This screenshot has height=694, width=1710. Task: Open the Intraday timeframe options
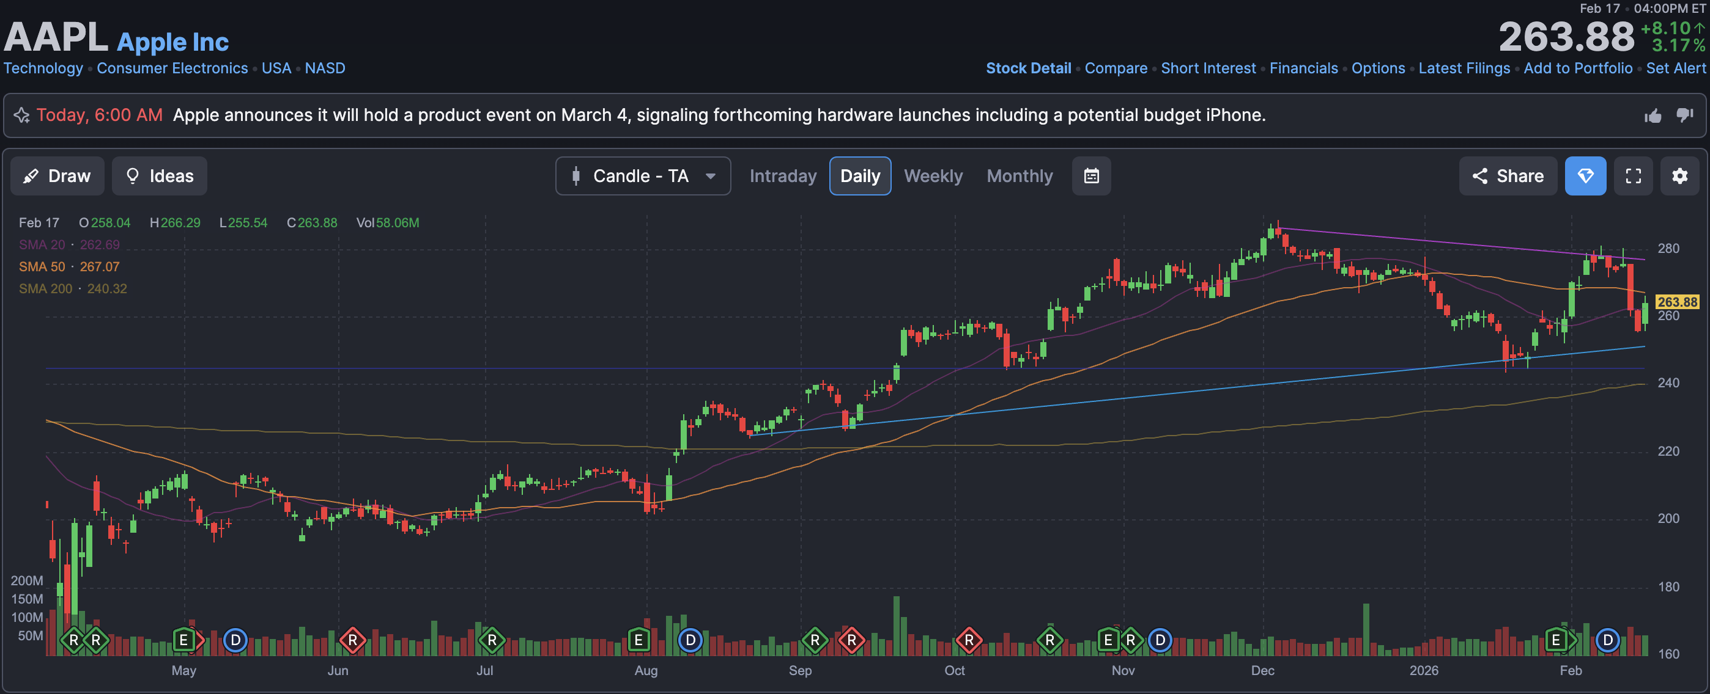[x=783, y=176]
